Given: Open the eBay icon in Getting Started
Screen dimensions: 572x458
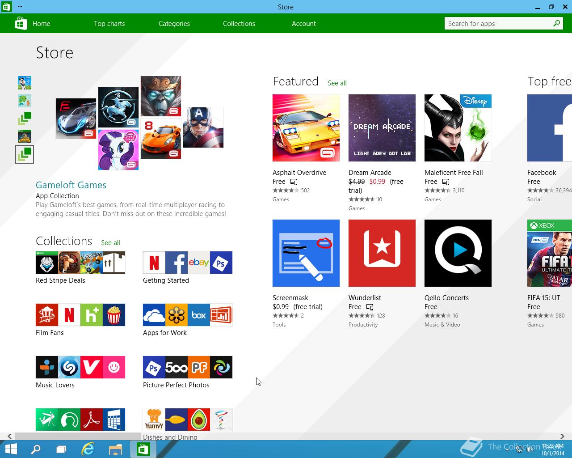Looking at the screenshot, I should pyautogui.click(x=199, y=263).
